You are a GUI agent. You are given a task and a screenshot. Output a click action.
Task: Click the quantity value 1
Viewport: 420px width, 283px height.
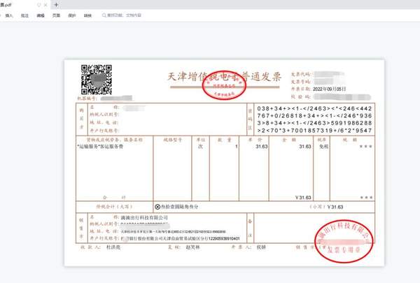pos(237,146)
